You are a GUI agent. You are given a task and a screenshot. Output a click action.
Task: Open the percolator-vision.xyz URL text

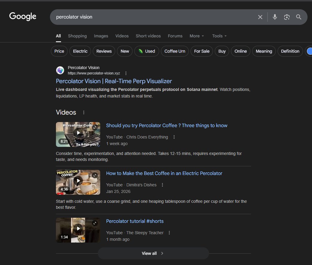94,73
